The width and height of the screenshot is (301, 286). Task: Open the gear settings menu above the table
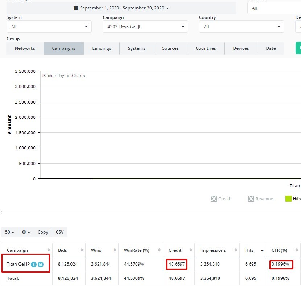26,232
